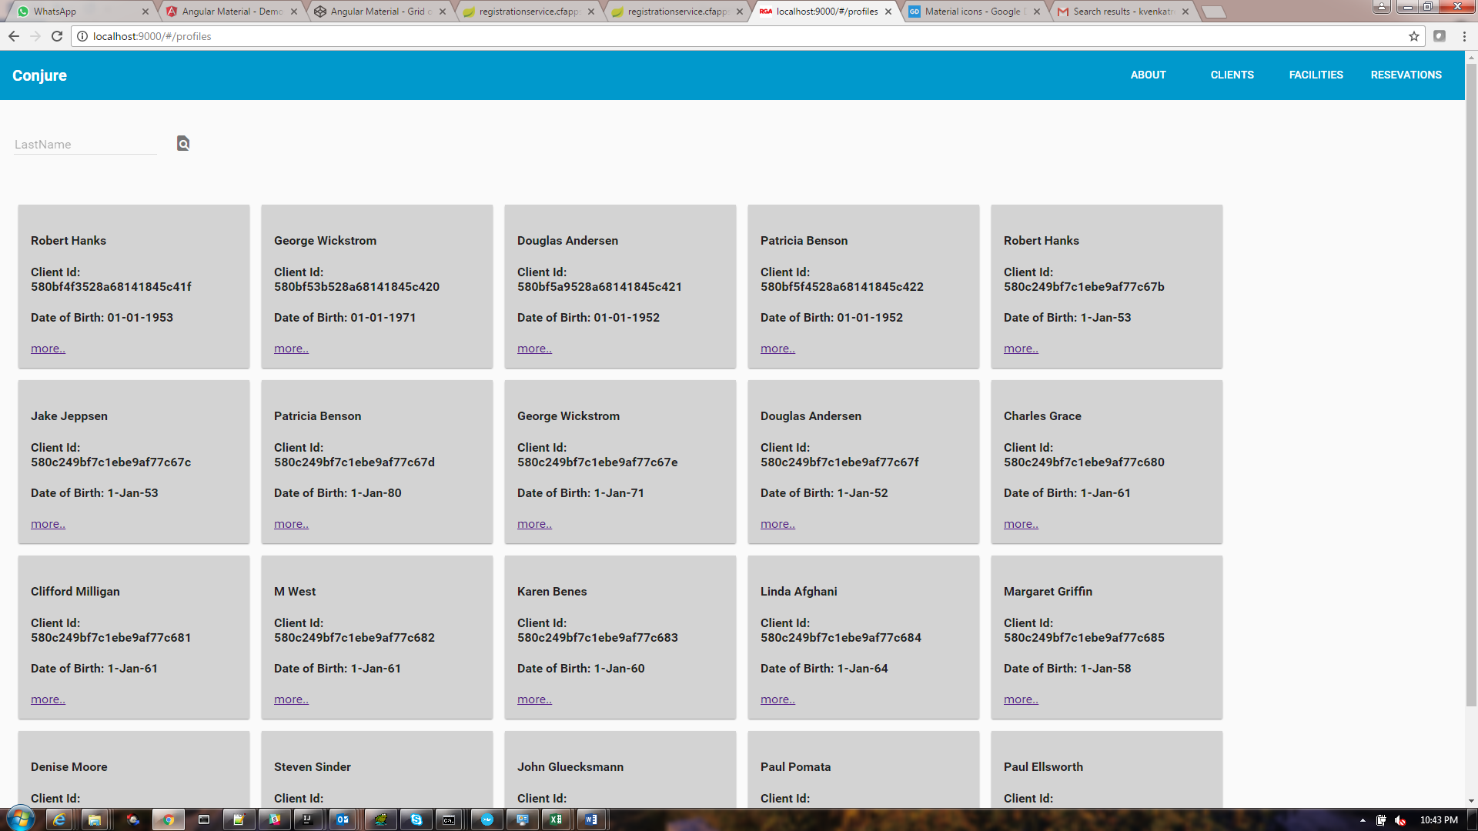Click the page vertical scrollbar thumb
The image size is (1478, 831).
coord(1471,385)
